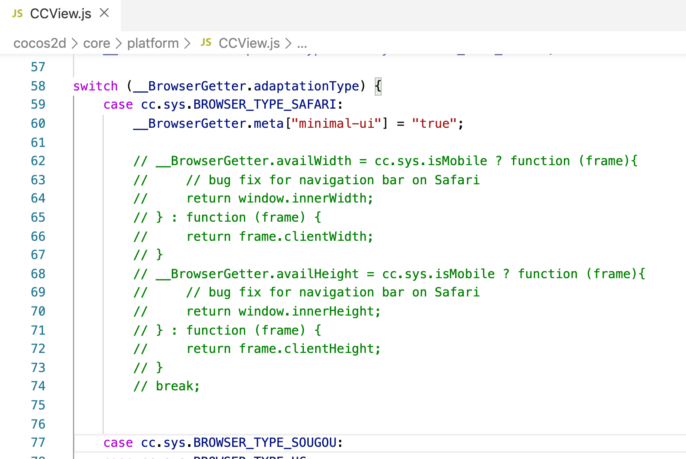Viewport: 686px width, 459px height.
Task: Click BROWSER_TYPE_SOUGOU on line 77
Action: pos(265,442)
